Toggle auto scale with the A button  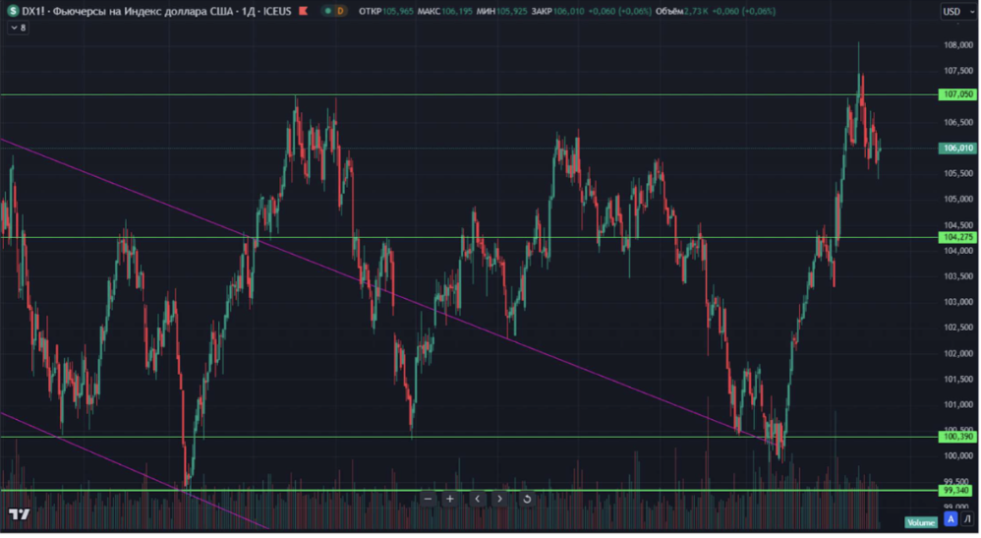pos(951,519)
